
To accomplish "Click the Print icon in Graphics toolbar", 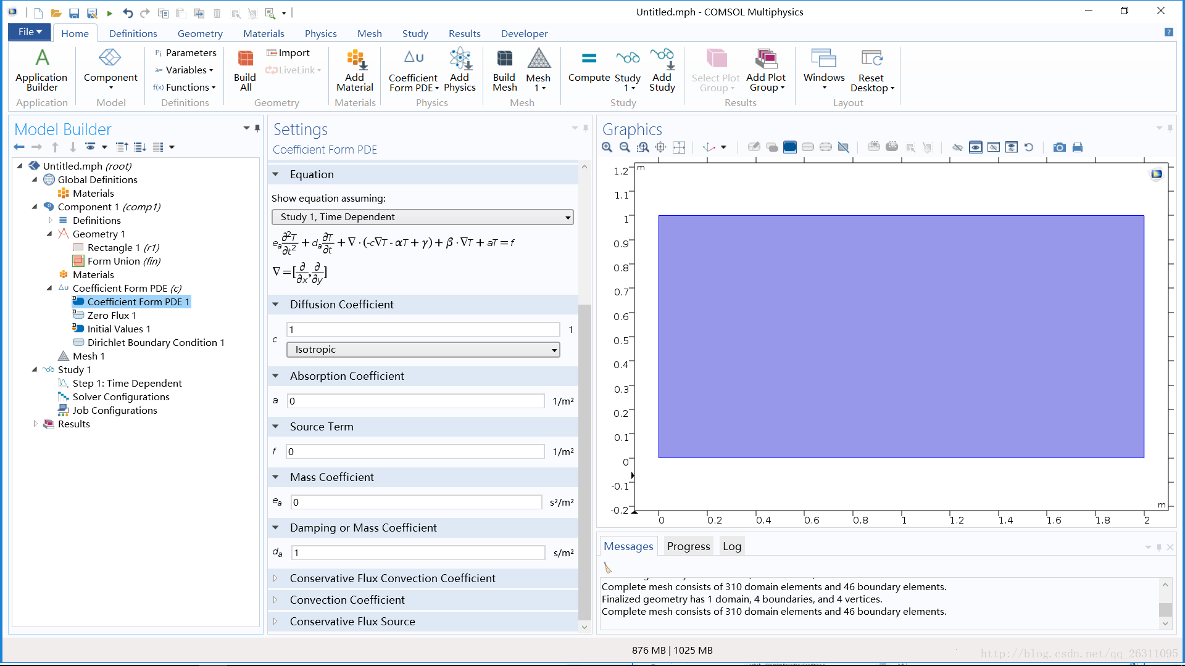I will point(1078,147).
